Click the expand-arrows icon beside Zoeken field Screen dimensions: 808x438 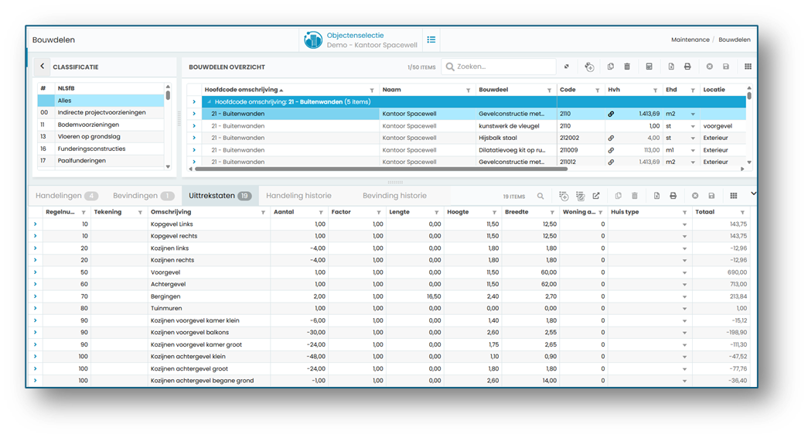pos(566,67)
